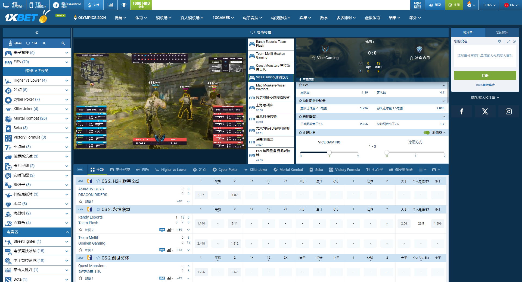This screenshot has width=522, height=282.
Task: Favorite the 总地图数 market star
Action: point(300,116)
